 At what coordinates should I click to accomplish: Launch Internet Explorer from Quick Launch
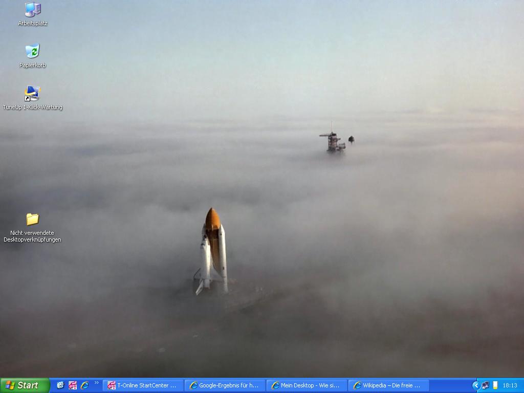pyautogui.click(x=84, y=385)
